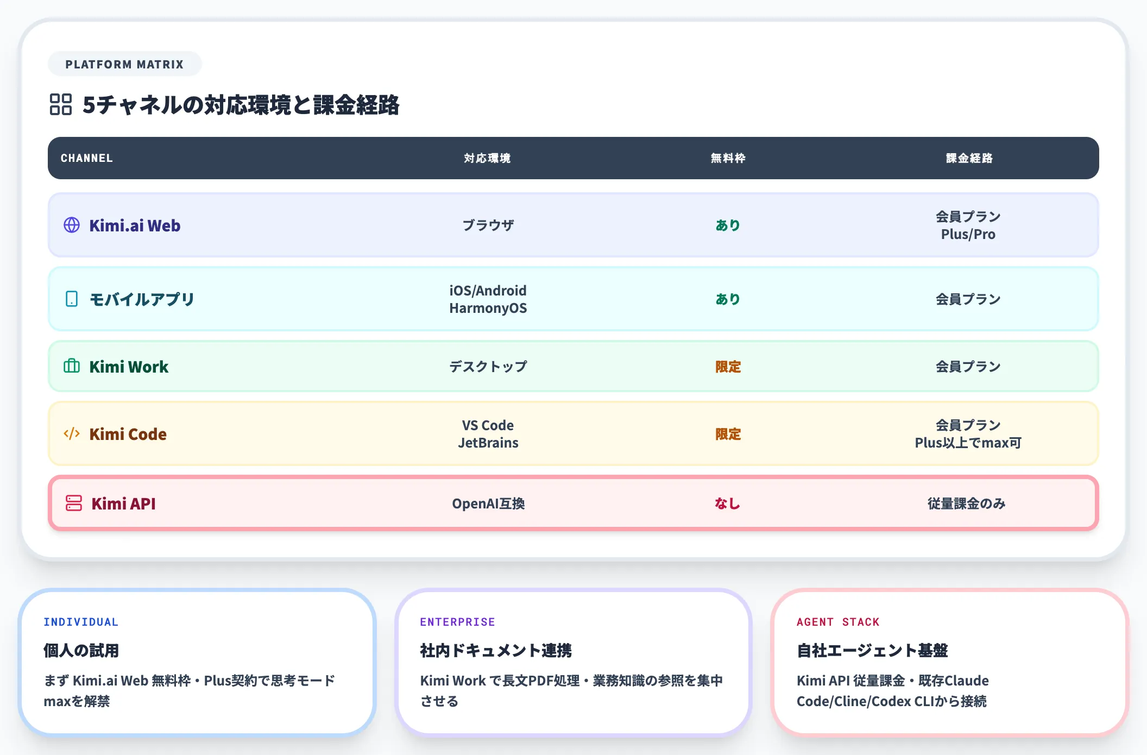Click the AGENT STACK label
This screenshot has width=1147, height=755.
(838, 622)
